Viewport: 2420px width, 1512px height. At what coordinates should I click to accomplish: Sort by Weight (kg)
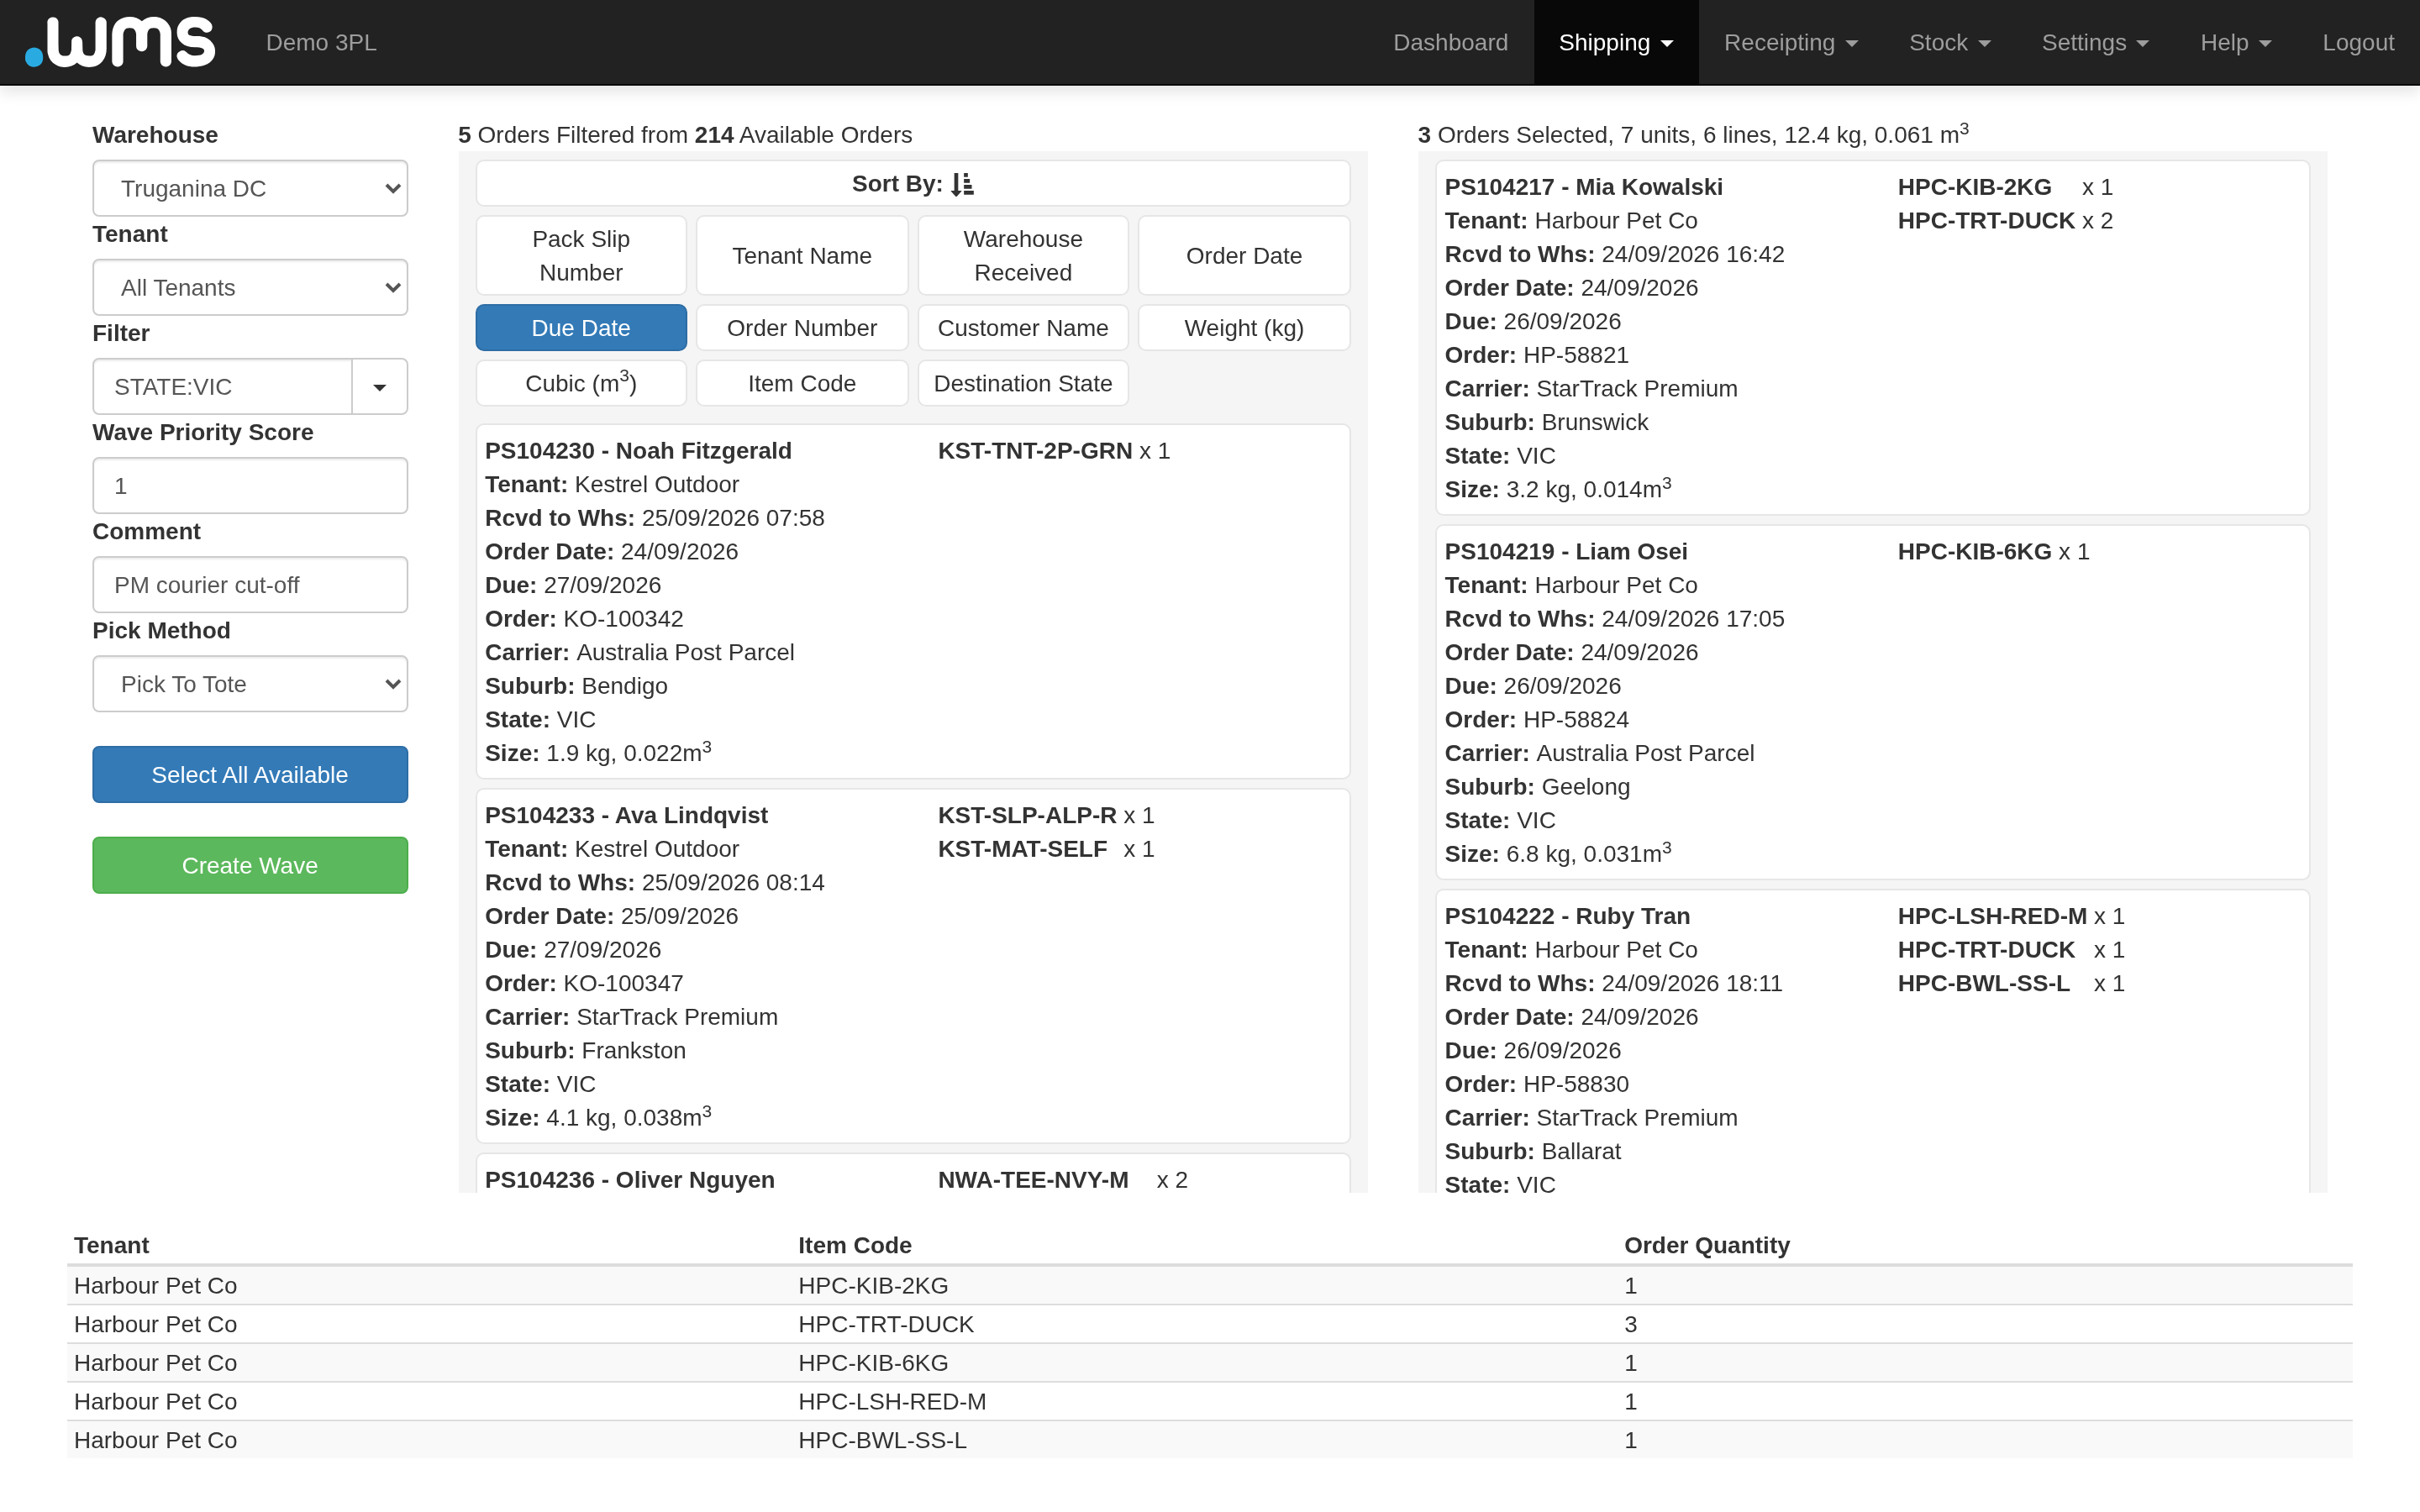coord(1244,328)
